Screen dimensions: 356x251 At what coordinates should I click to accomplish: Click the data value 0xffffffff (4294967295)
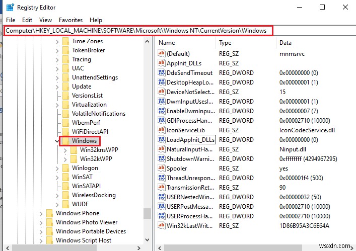[x=308, y=159]
